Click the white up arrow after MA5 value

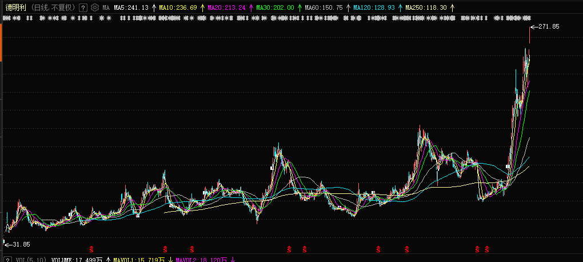pyautogui.click(x=154, y=8)
